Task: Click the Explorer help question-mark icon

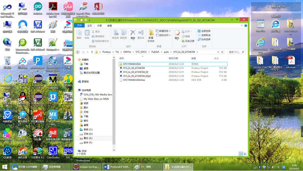Action: (246, 25)
